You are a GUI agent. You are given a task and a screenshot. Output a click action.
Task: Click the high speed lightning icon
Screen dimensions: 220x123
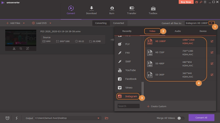pos(16,118)
